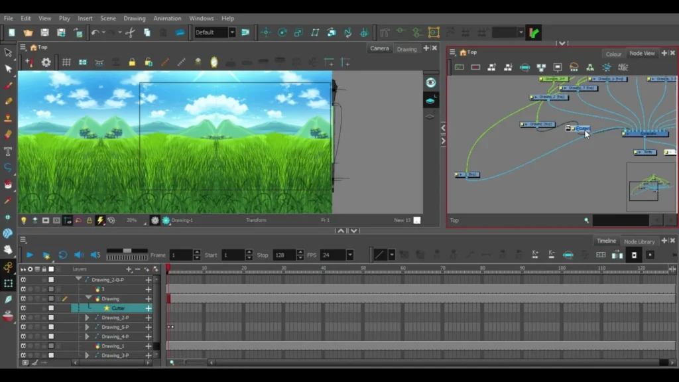Expand the Drawing_4-P layer
Screen dimensions: 679x382
tap(87, 336)
